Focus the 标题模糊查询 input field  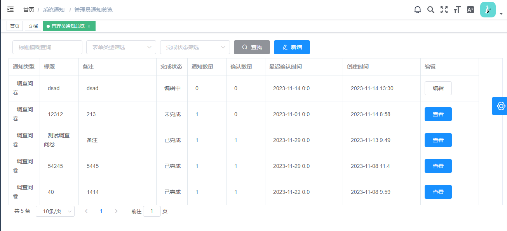click(47, 47)
